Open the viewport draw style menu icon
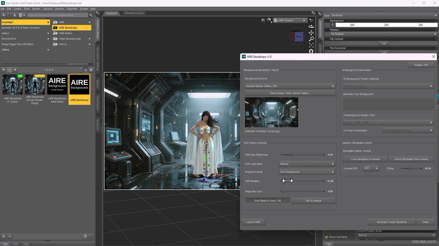Image resolution: width=439 pixels, height=246 pixels. pyautogui.click(x=269, y=20)
